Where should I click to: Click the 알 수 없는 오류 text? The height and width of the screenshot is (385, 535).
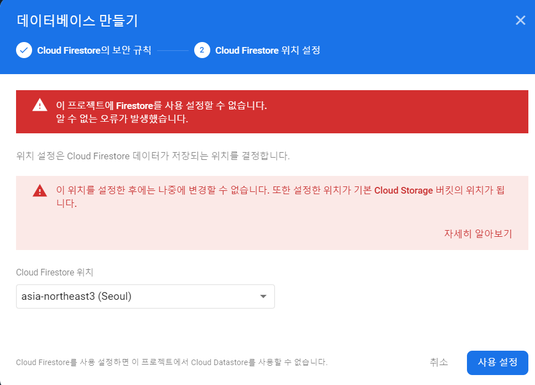tap(122, 119)
